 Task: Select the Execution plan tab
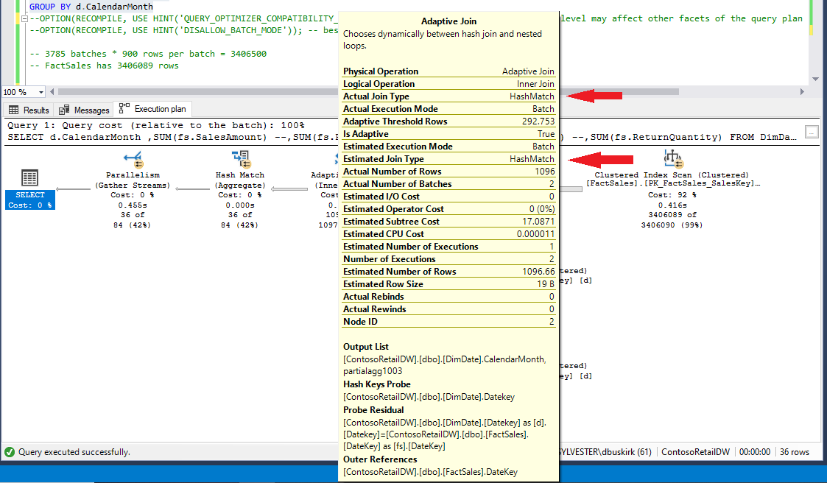[x=153, y=109]
